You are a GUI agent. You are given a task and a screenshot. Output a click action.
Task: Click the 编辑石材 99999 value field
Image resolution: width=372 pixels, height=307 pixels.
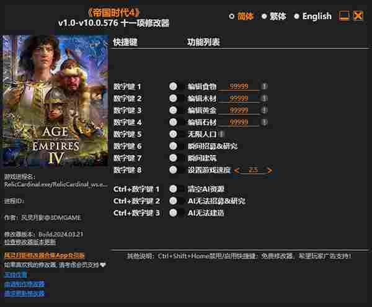click(239, 122)
